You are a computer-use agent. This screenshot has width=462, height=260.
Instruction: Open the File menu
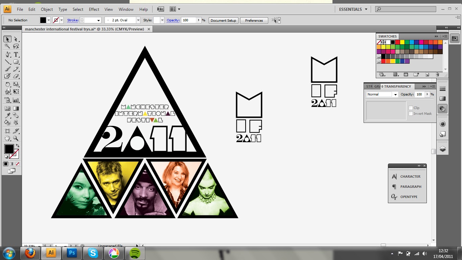20,9
